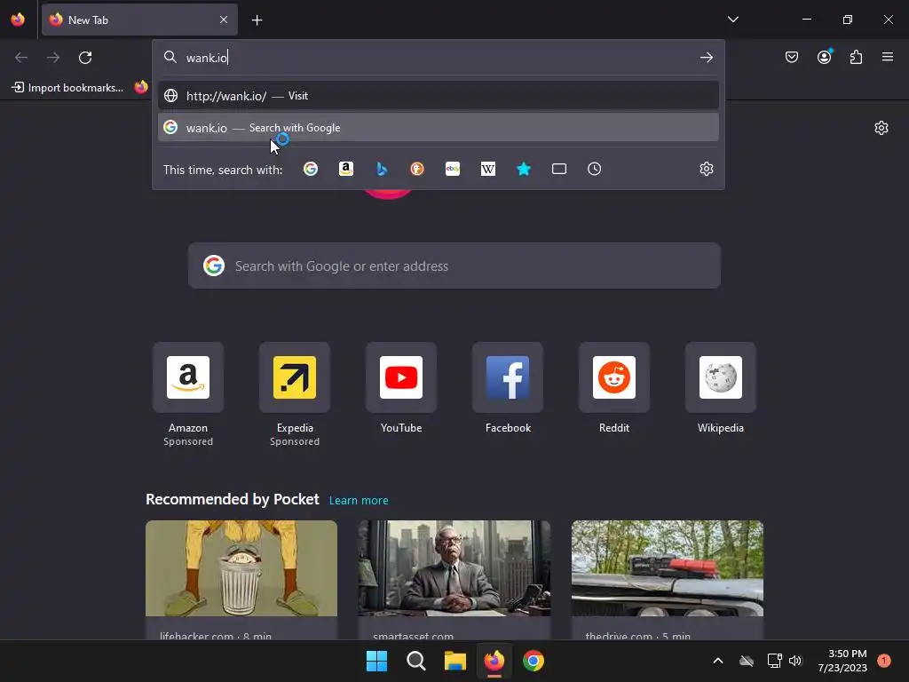Viewport: 909px width, 682px height.
Task: Go back one page
Action: [x=21, y=58]
